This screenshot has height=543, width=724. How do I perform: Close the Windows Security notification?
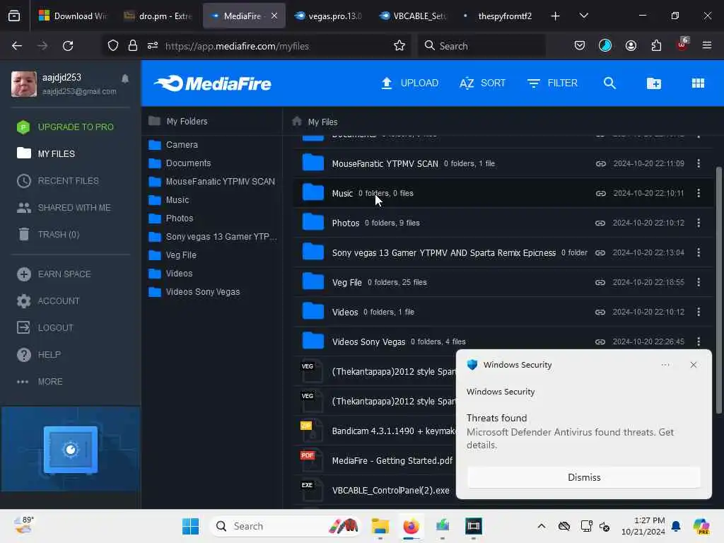pos(693,365)
